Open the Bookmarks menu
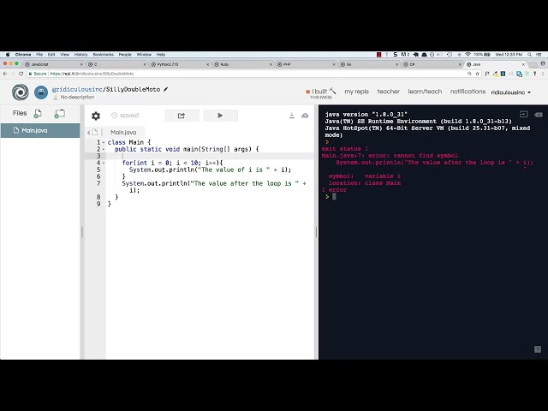The width and height of the screenshot is (548, 411). point(103,55)
